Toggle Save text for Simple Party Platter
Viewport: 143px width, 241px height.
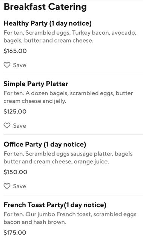pos(20,126)
